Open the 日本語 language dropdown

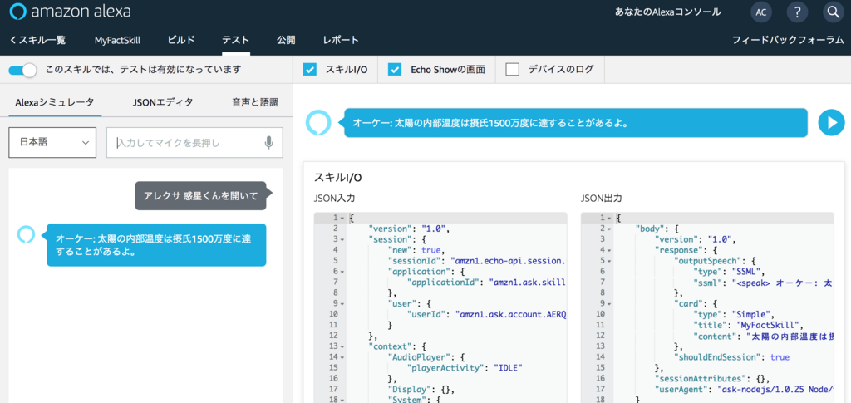52,143
